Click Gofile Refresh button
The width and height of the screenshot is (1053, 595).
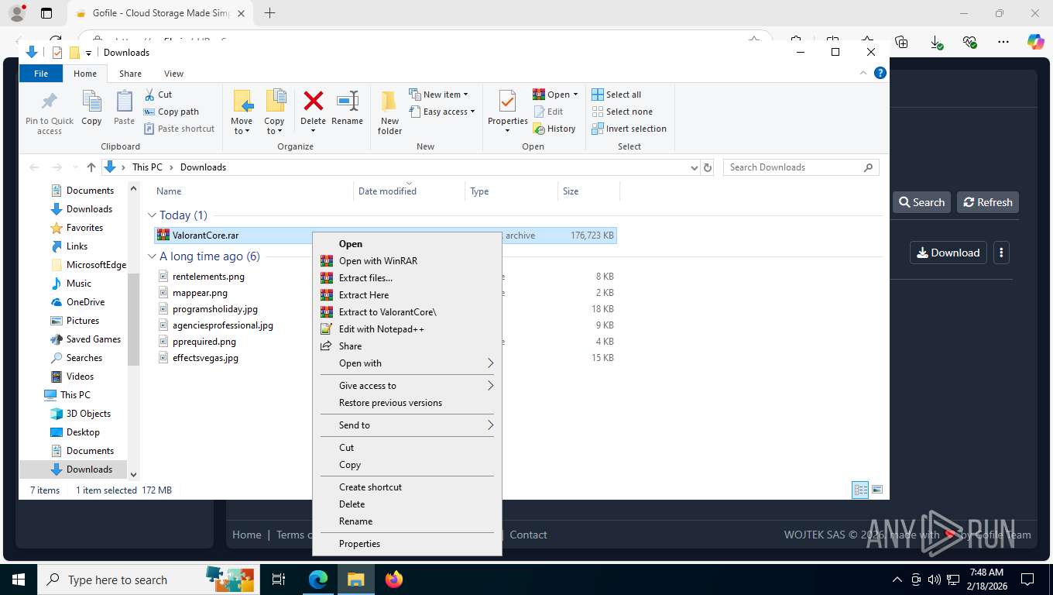(987, 202)
